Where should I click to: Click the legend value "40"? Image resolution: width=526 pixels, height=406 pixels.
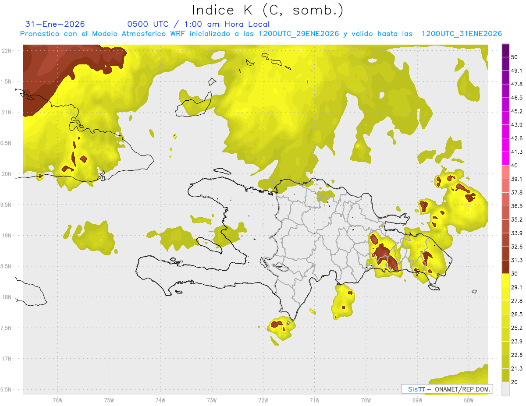(x=515, y=166)
